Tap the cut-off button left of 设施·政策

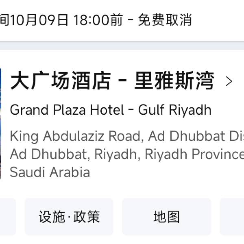click(x=7, y=217)
